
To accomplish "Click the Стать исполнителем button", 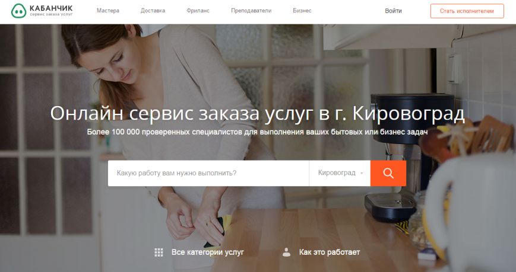I will pyautogui.click(x=467, y=11).
